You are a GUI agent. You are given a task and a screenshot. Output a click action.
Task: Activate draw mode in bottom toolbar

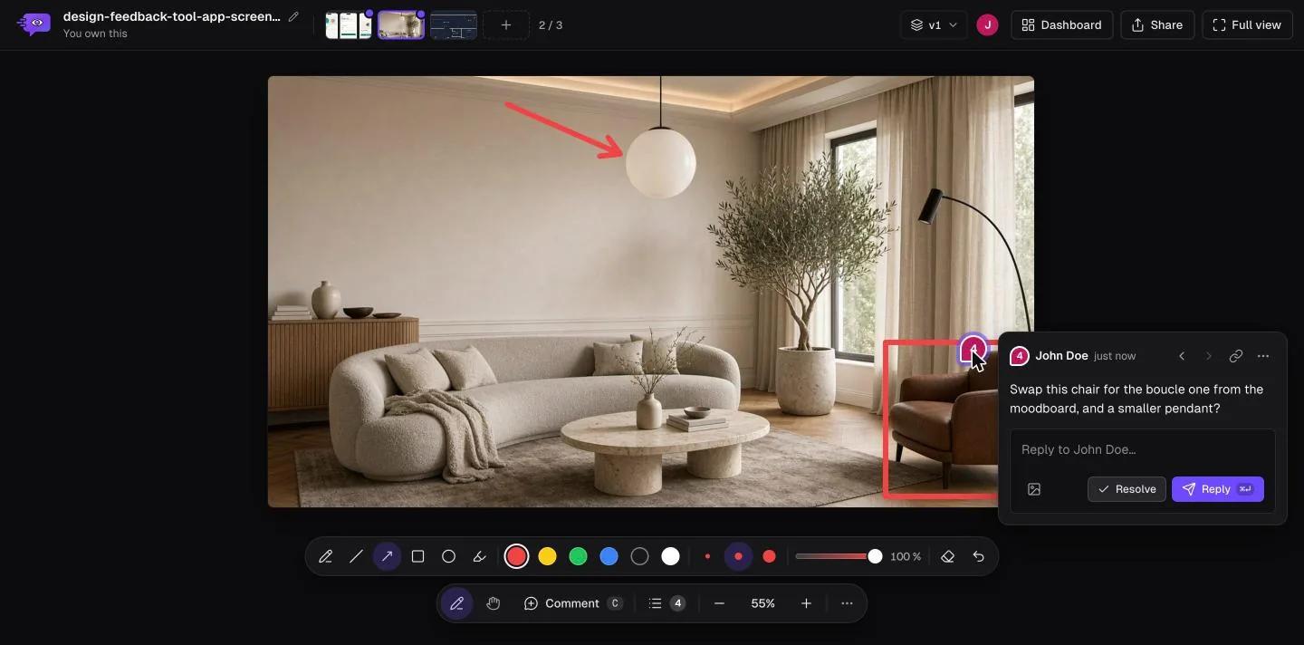tap(456, 603)
